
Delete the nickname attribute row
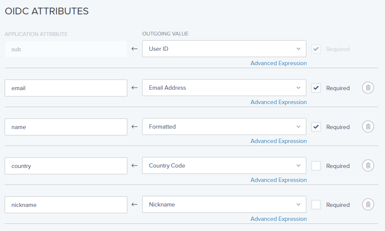368,204
